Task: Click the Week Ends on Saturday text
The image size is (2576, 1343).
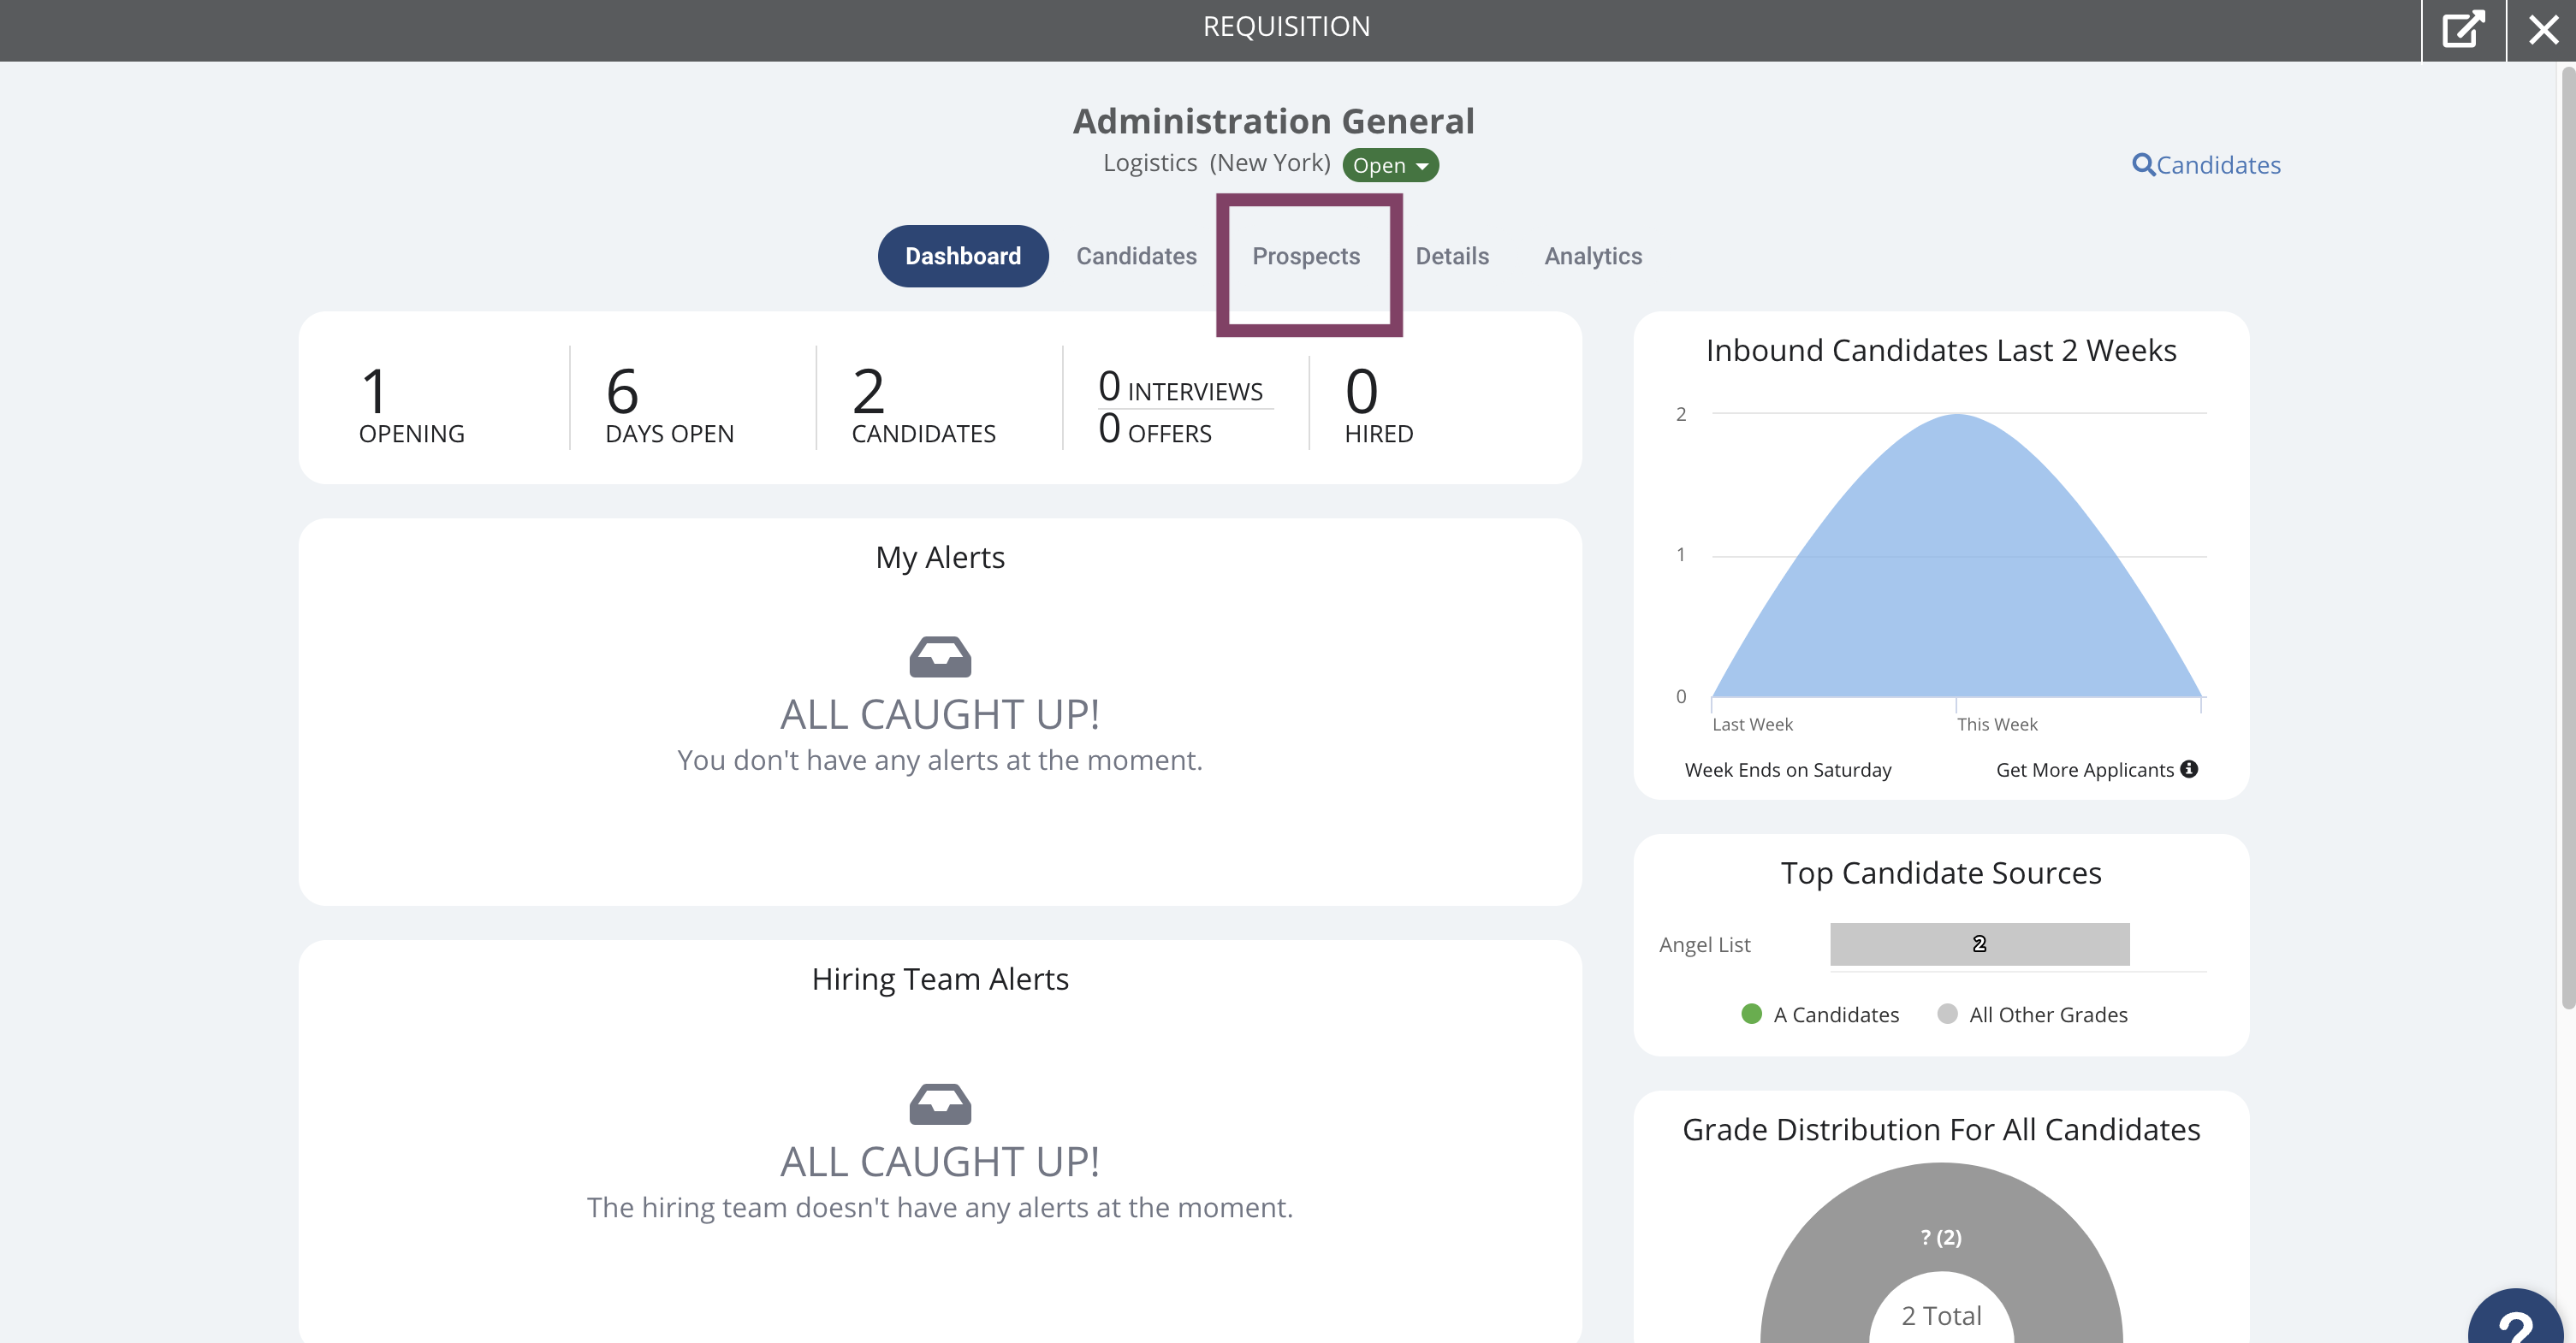Action: 1788,769
